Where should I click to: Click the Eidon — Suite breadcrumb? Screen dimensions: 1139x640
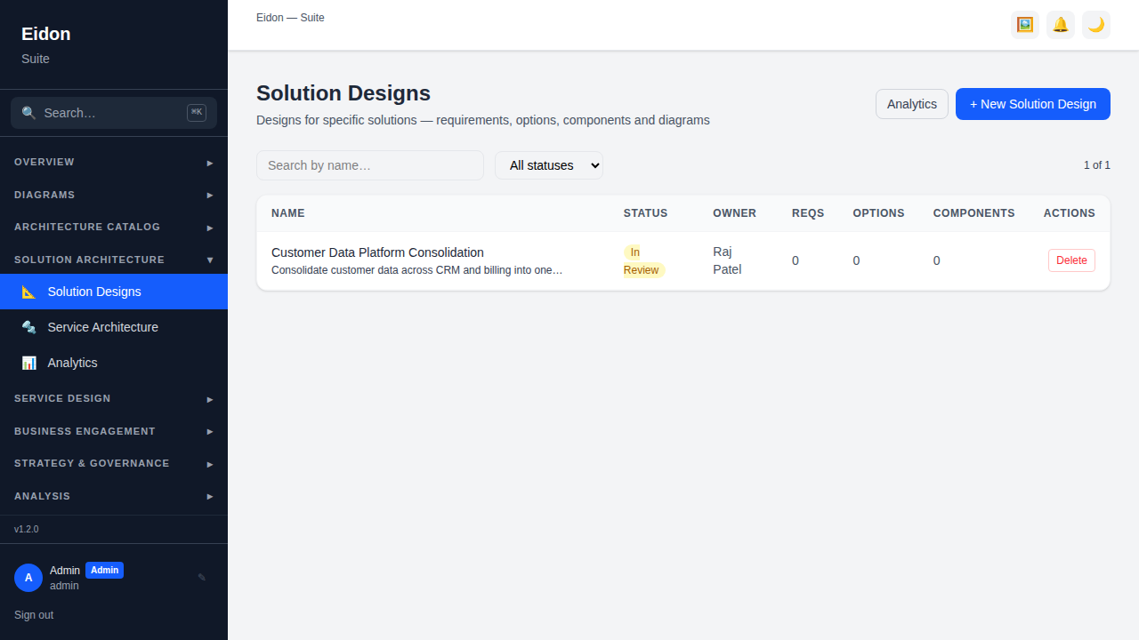click(x=290, y=18)
